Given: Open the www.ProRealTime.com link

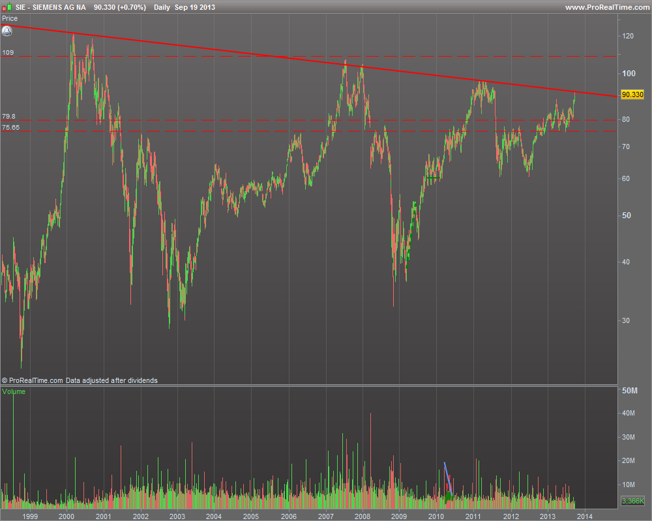Looking at the screenshot, I should point(607,7).
